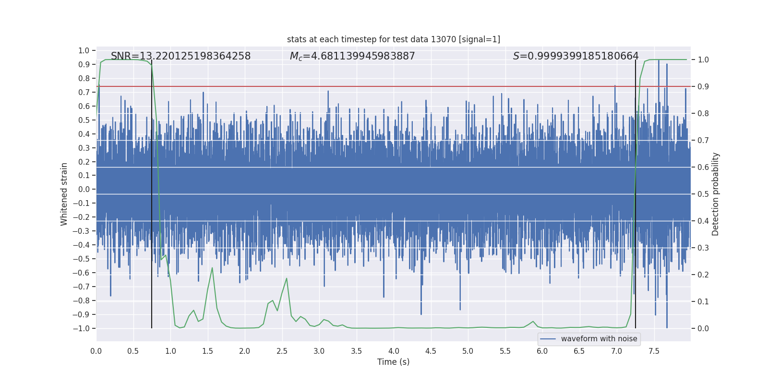Click the "Time (s)" x-axis label
768x384 pixels.
pos(393,362)
